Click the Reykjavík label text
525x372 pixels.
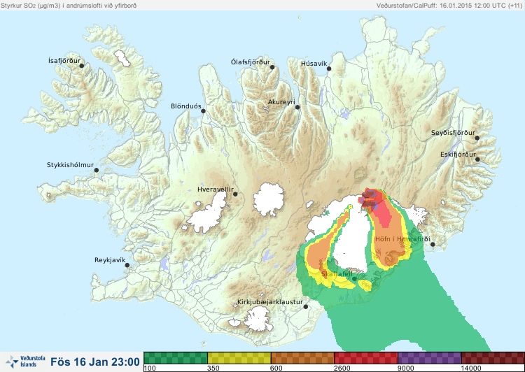coord(110,260)
